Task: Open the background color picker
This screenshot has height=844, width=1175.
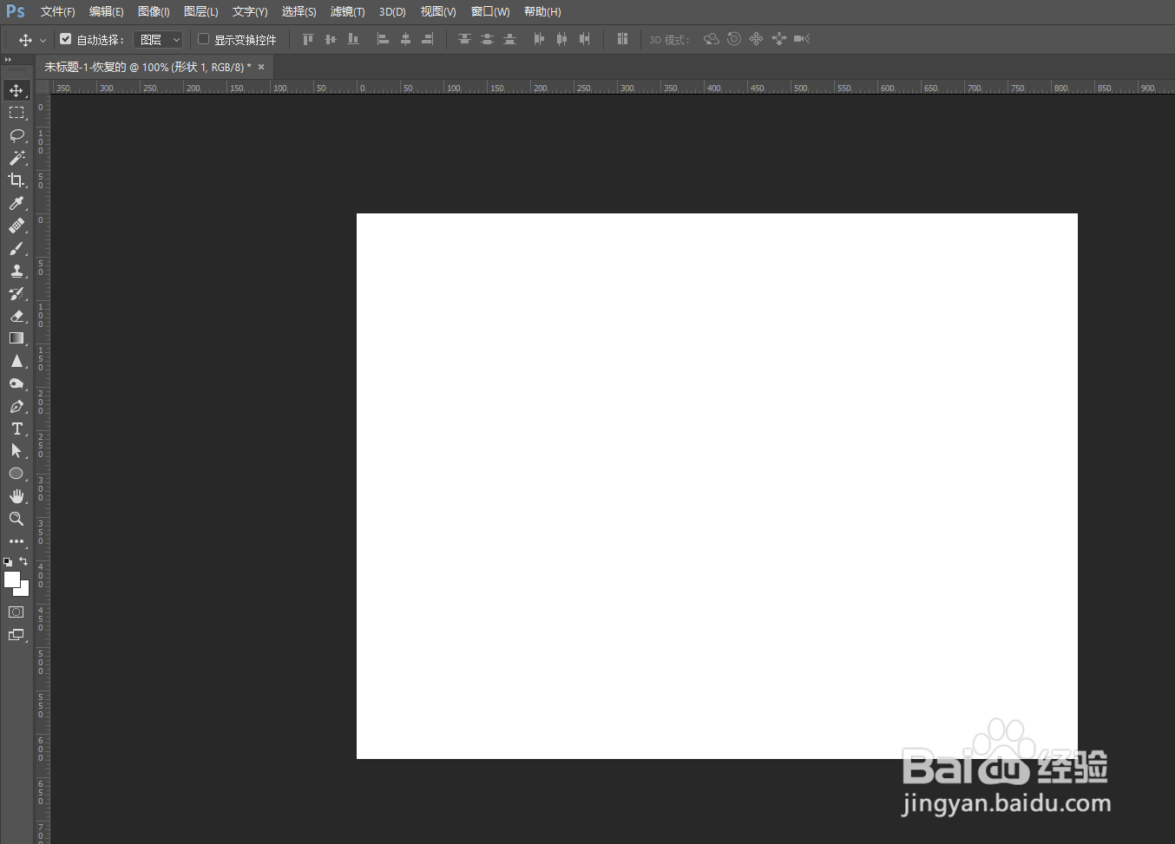Action: [23, 591]
